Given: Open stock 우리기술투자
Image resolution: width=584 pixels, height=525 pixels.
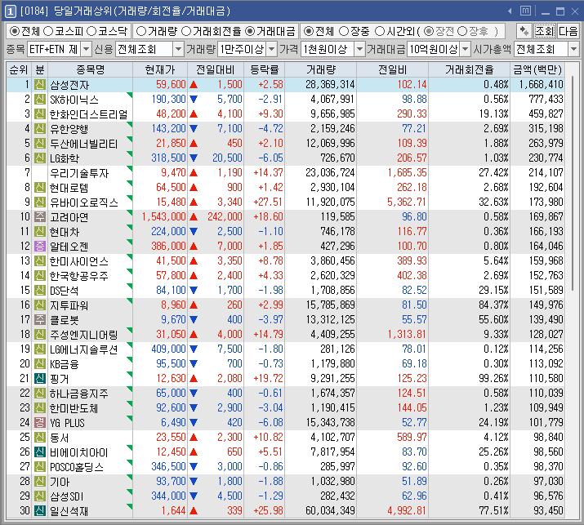Looking at the screenshot, I should [x=79, y=173].
